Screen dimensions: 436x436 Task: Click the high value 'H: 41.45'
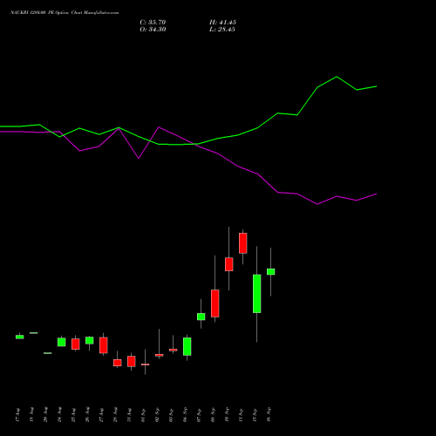(222, 23)
